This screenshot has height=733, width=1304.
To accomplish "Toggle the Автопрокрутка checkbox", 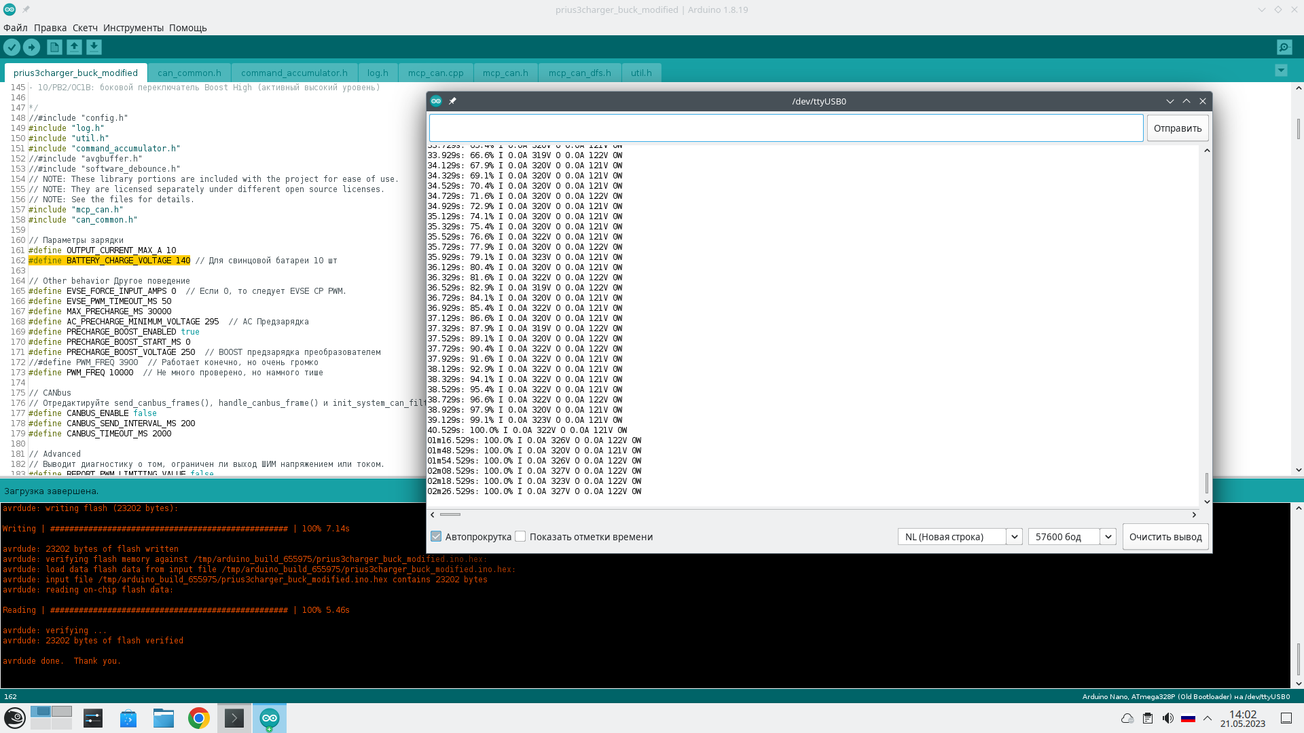I will (436, 536).
